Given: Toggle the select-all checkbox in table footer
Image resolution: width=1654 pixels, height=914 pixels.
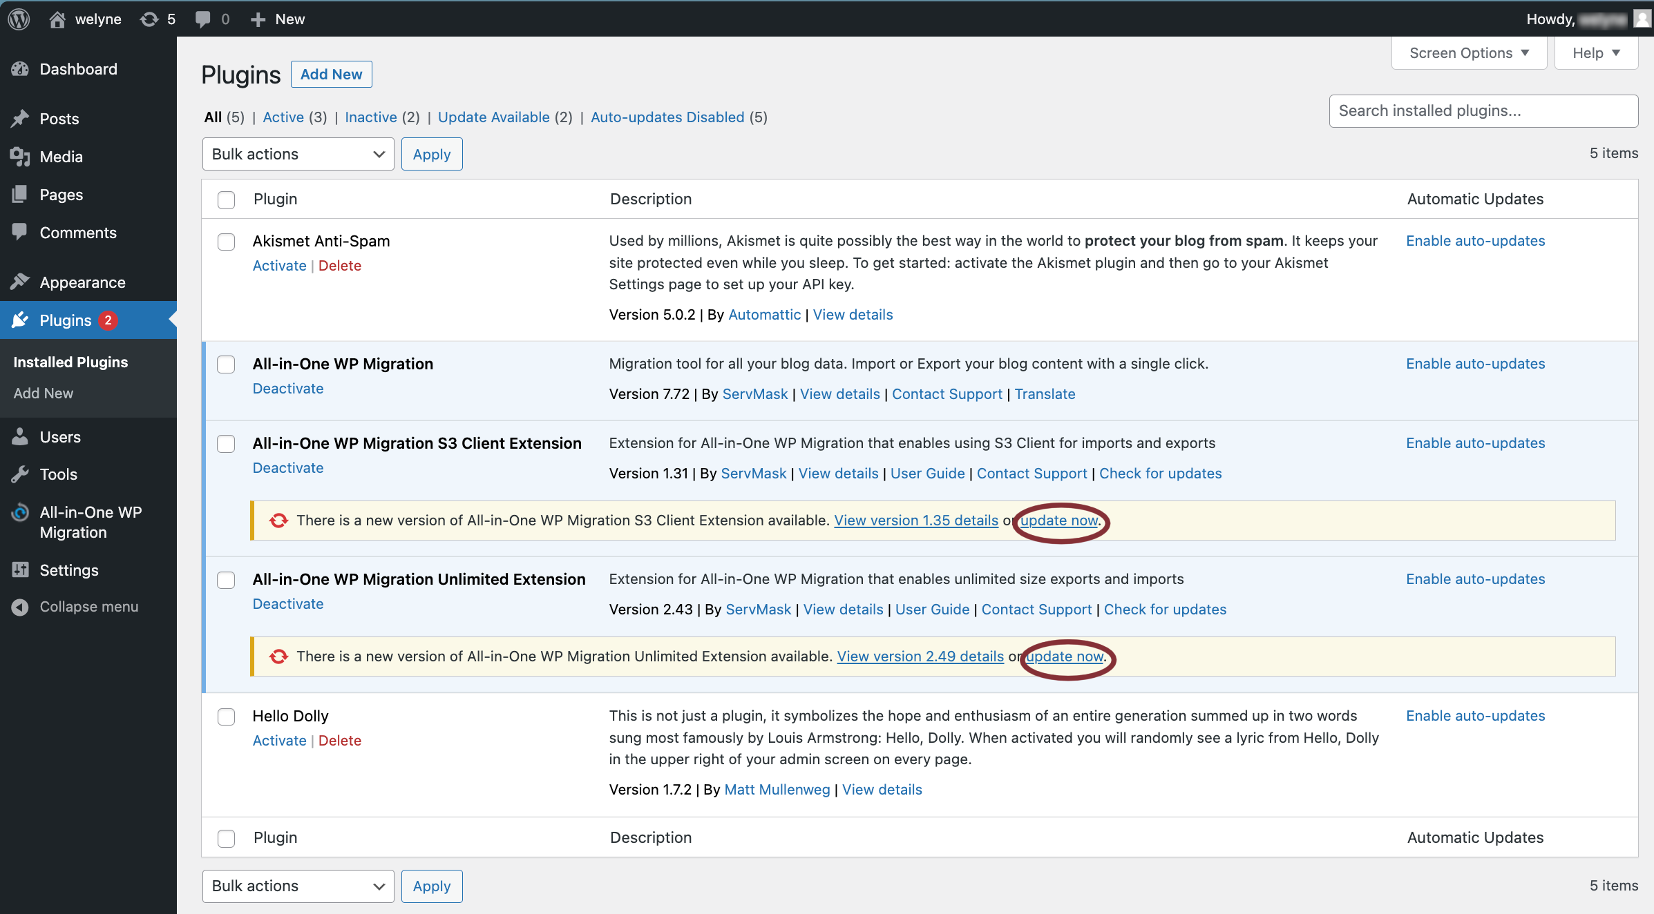Looking at the screenshot, I should pos(226,838).
